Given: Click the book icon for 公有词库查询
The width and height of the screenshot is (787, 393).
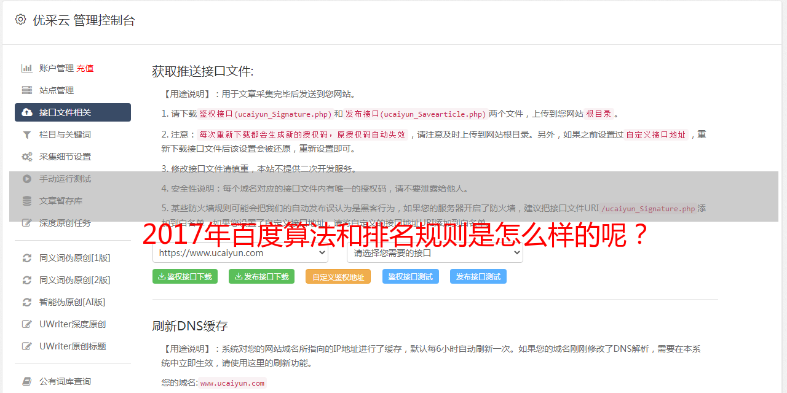Looking at the screenshot, I should click(27, 381).
